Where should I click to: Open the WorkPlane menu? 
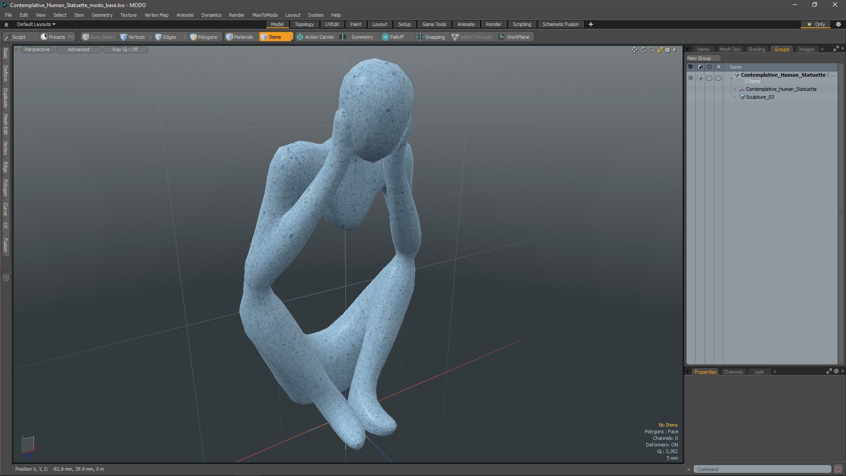pyautogui.click(x=514, y=37)
